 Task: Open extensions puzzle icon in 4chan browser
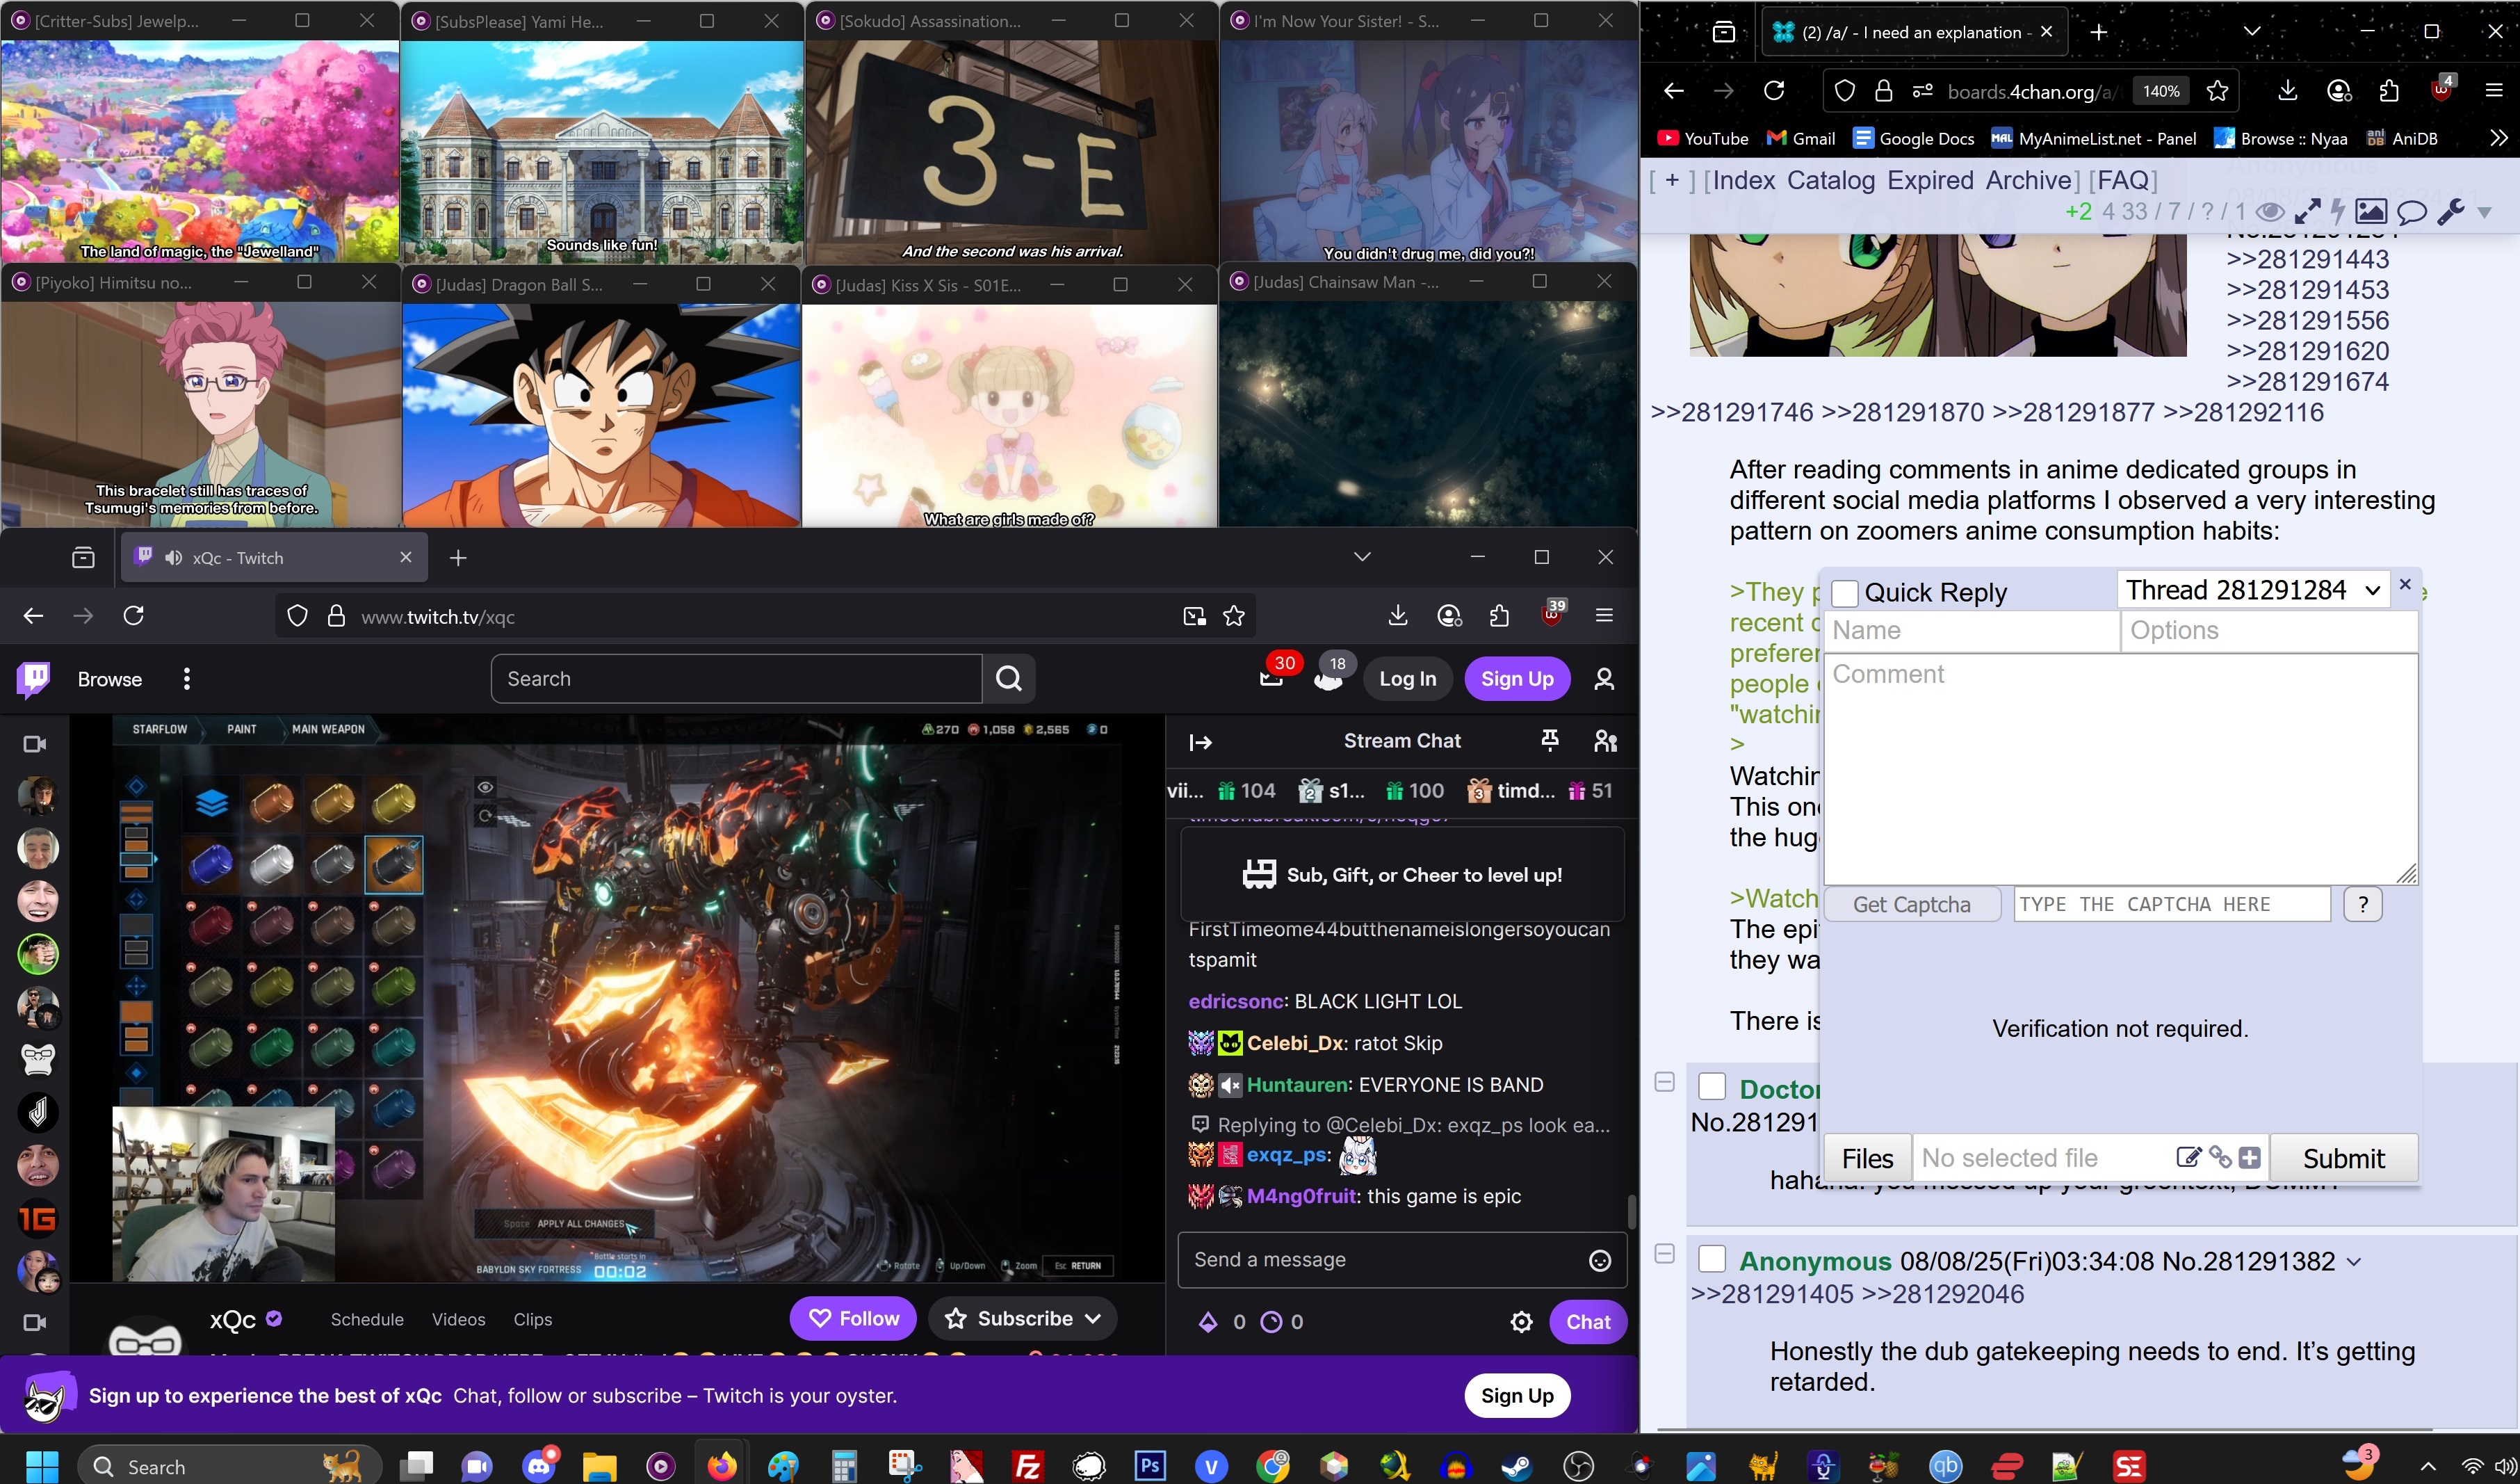point(2389,91)
